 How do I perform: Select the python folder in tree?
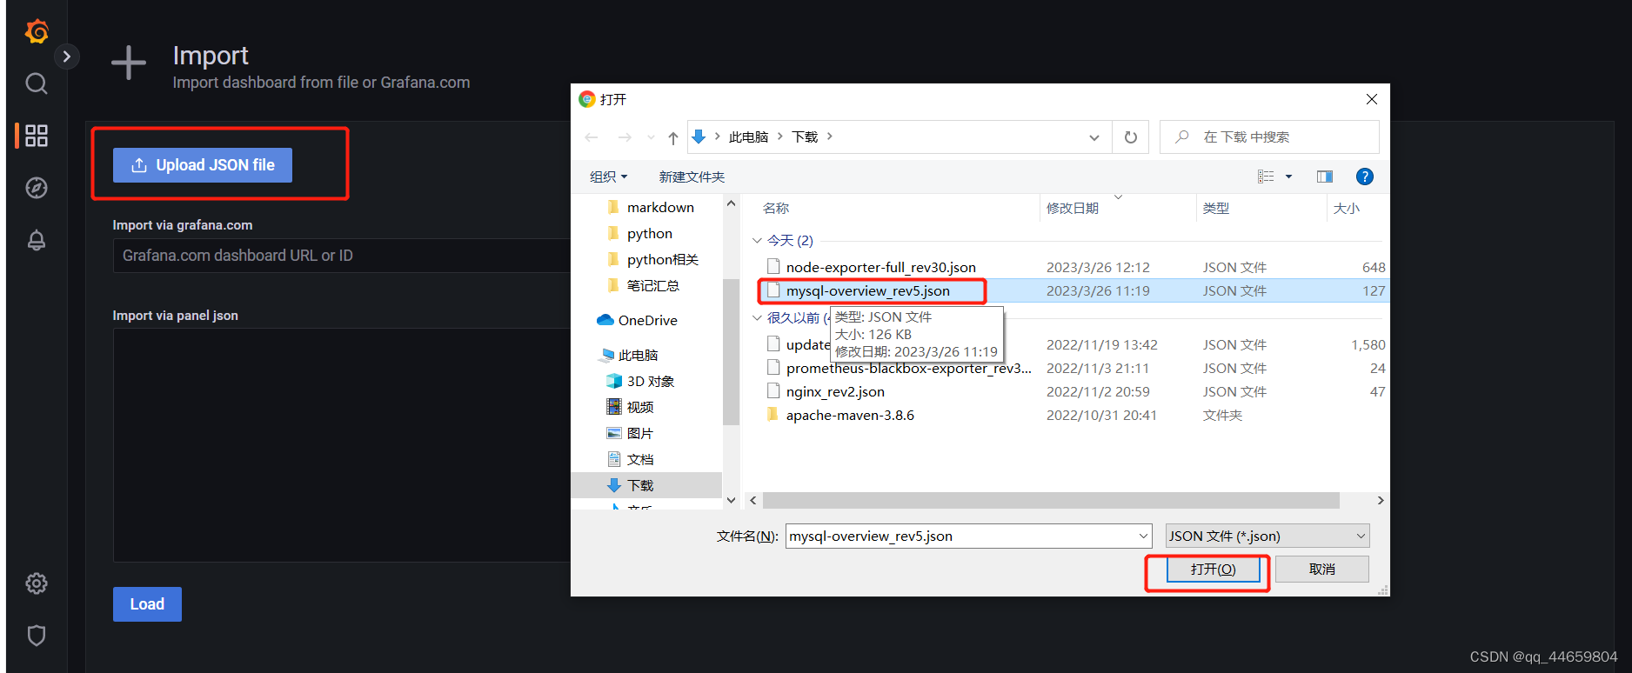650,234
